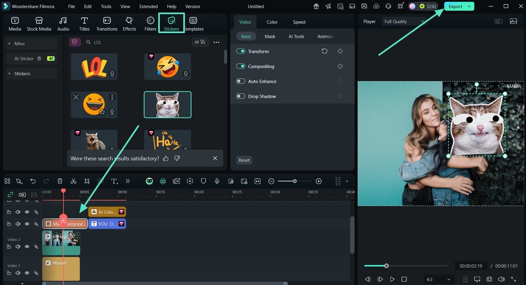This screenshot has width=526, height=285.
Task: Zoom out timeline with minus icon
Action: (271, 181)
